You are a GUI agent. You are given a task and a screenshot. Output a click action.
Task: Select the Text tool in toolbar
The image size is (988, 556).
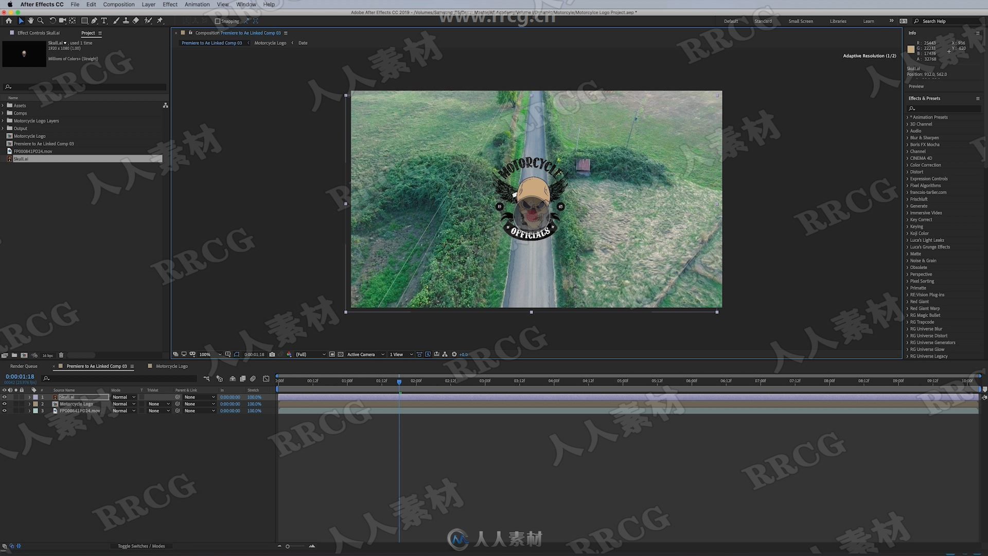pos(103,21)
